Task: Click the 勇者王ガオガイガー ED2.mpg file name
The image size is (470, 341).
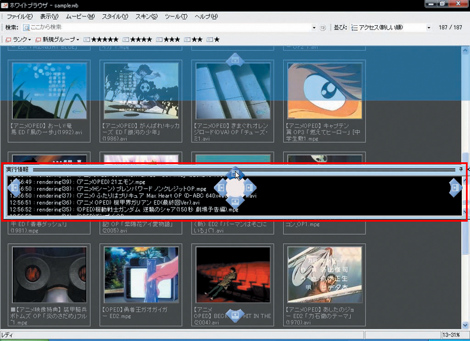Action: [x=135, y=313]
